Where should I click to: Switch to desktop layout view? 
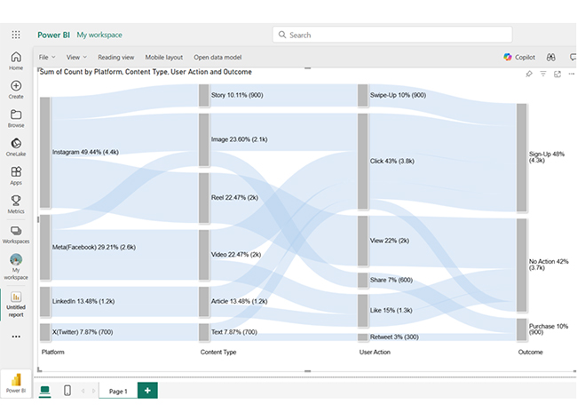44,391
